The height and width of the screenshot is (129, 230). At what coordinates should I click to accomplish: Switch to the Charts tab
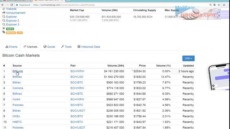click(x=11, y=47)
